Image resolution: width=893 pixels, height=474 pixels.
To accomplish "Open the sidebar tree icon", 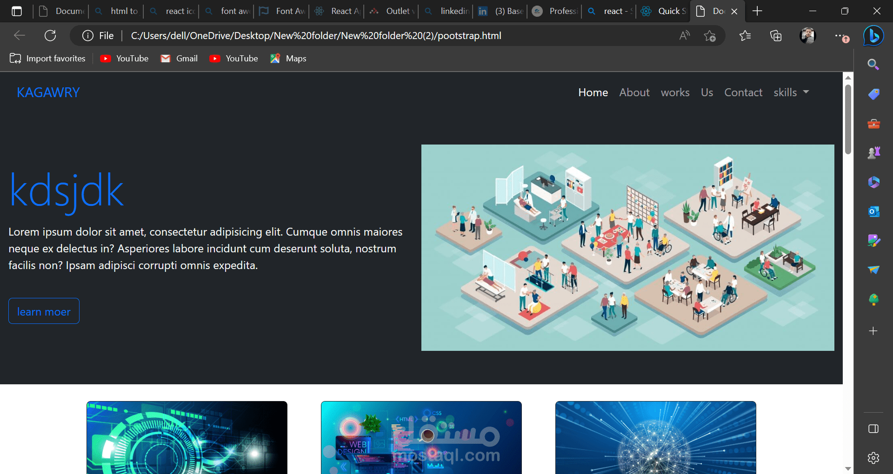I will tap(873, 299).
